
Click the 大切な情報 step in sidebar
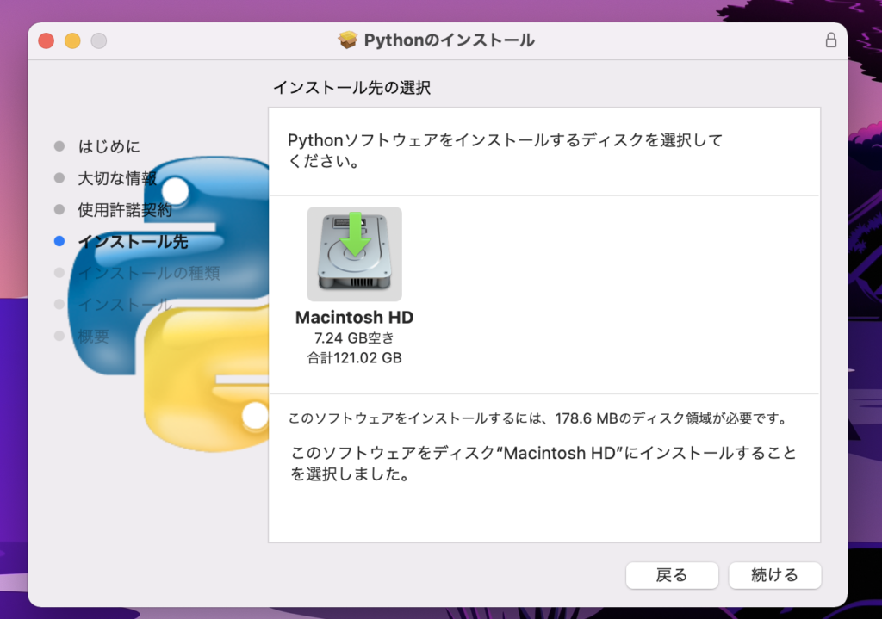click(x=117, y=178)
